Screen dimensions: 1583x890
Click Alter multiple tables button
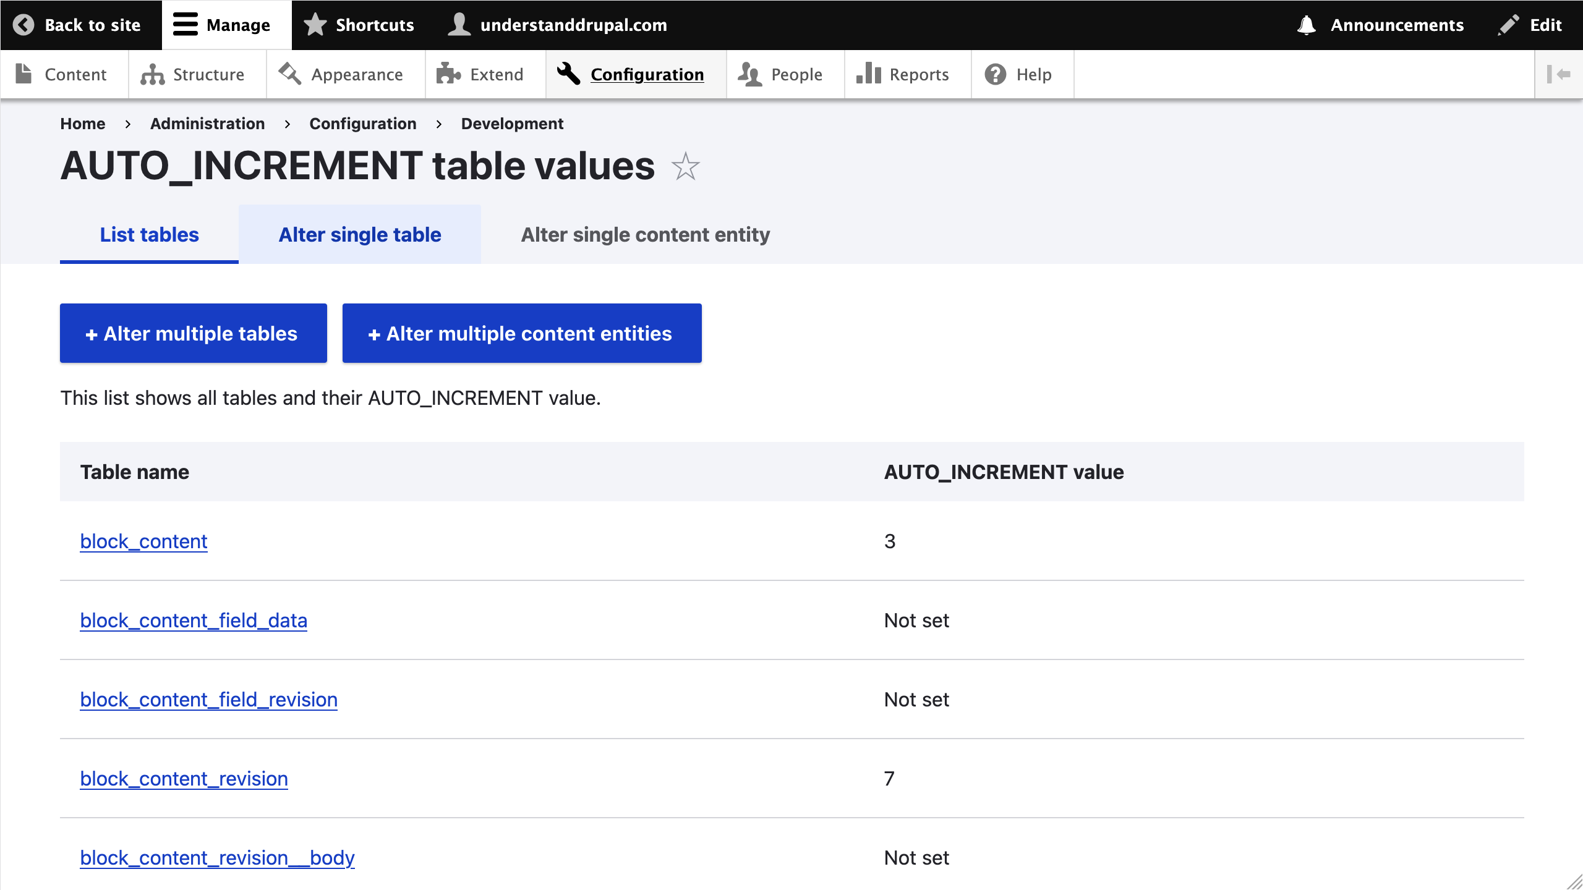coord(193,333)
